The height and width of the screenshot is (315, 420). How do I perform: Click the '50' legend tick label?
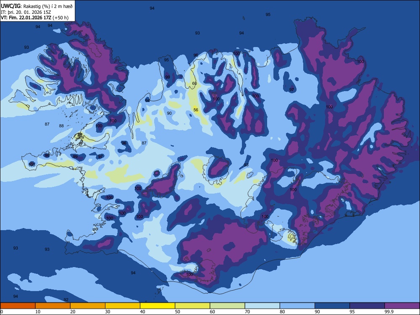pos(178,312)
